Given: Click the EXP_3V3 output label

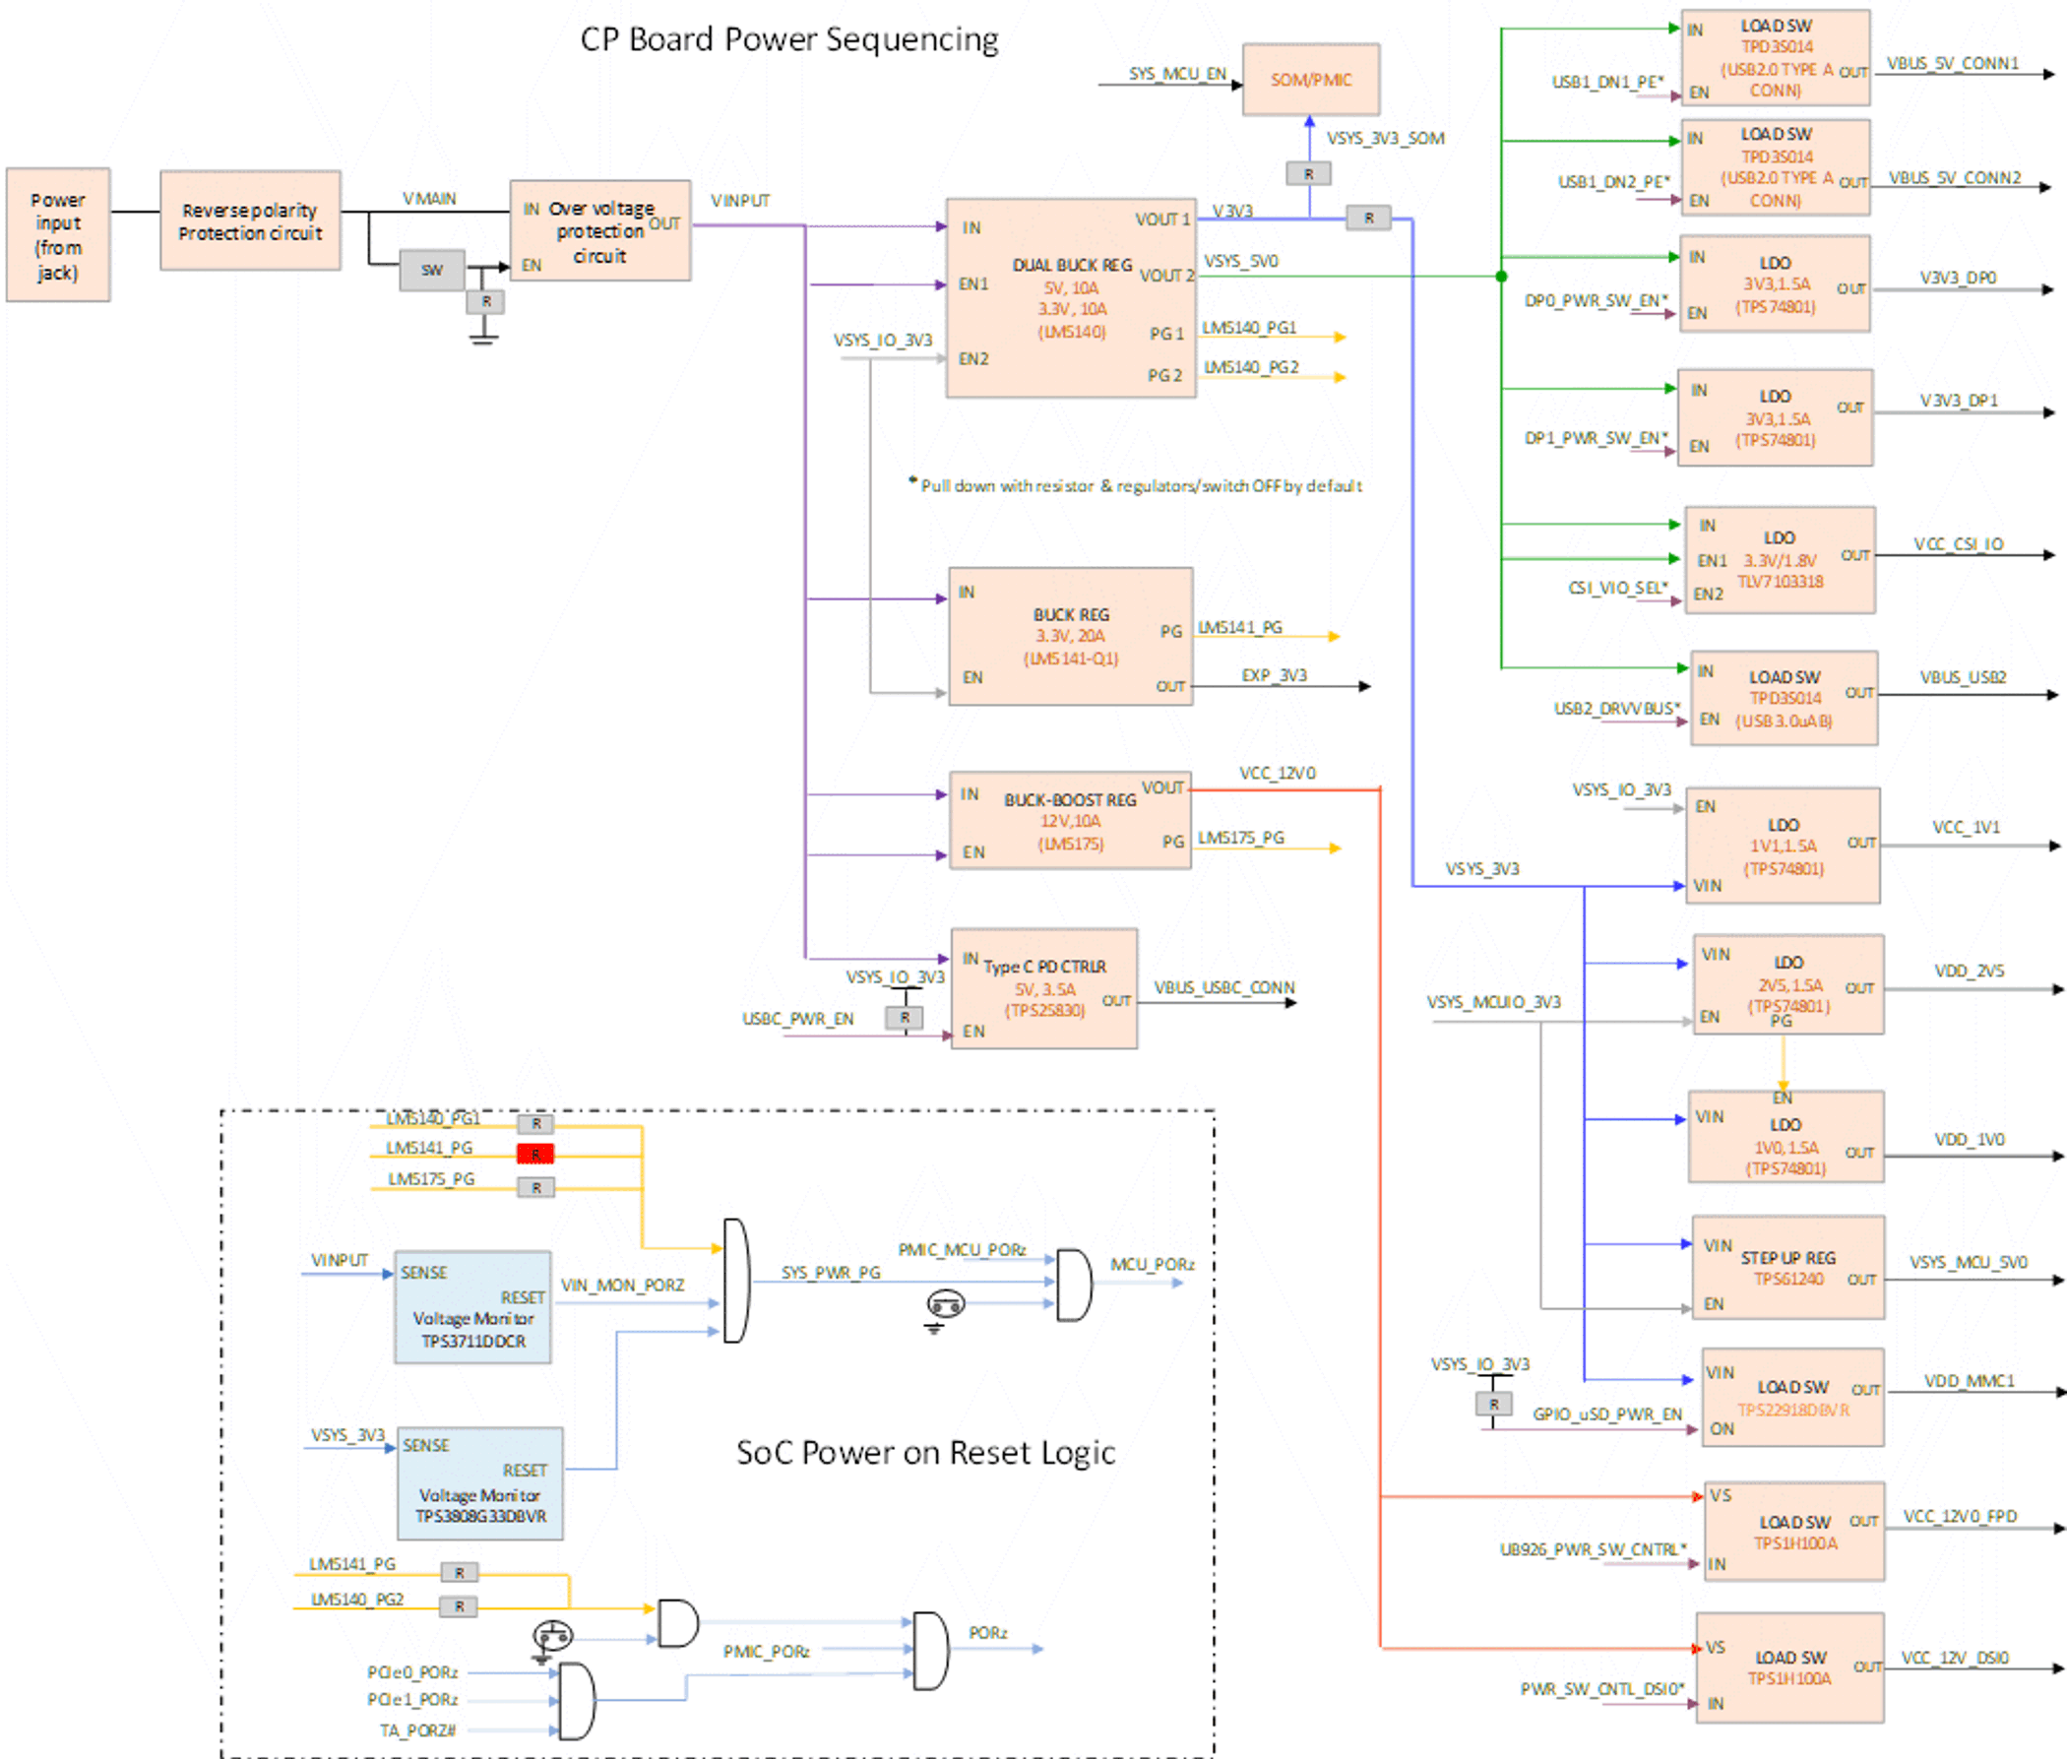Looking at the screenshot, I should [1274, 675].
